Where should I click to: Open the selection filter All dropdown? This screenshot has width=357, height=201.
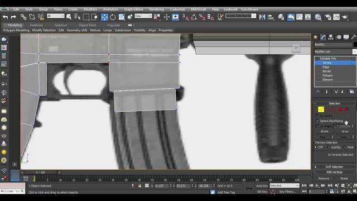click(56, 16)
